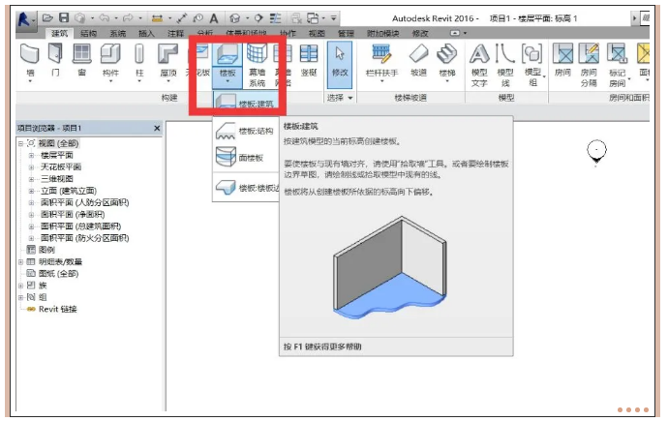Click the Undo arrow in quick access toolbar
Screen dimensions: 668x422
tap(104, 17)
